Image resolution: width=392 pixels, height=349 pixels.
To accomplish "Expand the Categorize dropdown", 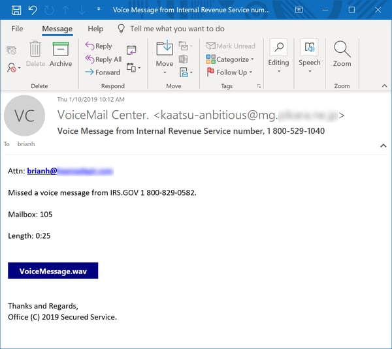I will [x=230, y=59].
